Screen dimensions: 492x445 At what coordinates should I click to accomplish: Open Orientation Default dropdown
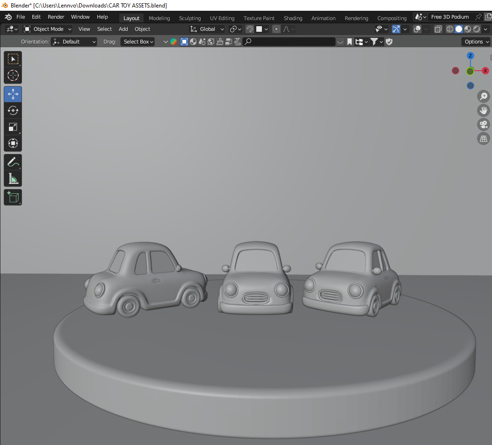74,42
